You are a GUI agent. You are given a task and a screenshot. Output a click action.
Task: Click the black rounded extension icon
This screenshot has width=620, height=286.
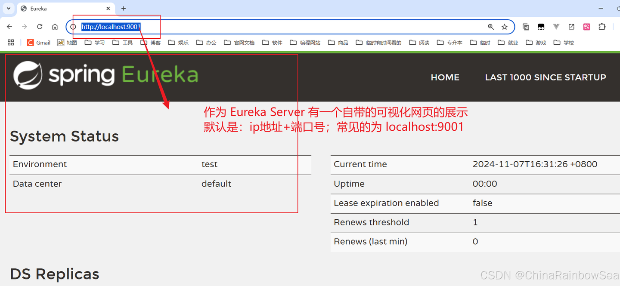(x=541, y=27)
